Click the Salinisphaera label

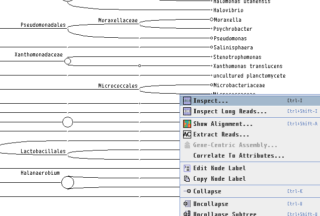pyautogui.click(x=233, y=47)
